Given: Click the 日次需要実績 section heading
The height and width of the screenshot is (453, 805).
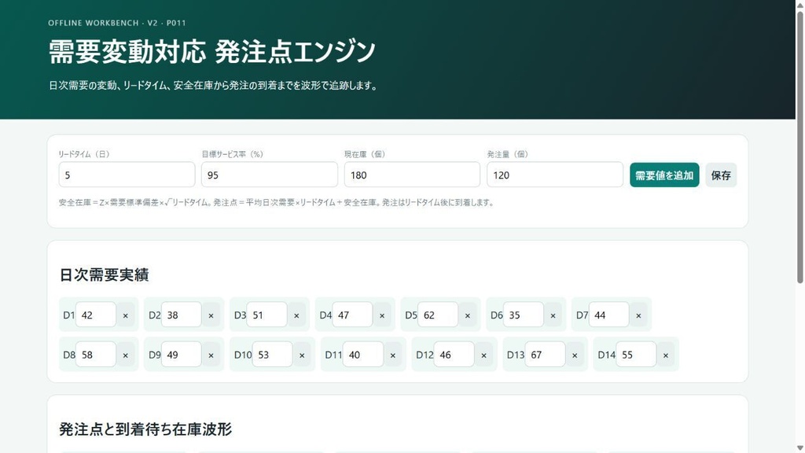Looking at the screenshot, I should pyautogui.click(x=105, y=274).
